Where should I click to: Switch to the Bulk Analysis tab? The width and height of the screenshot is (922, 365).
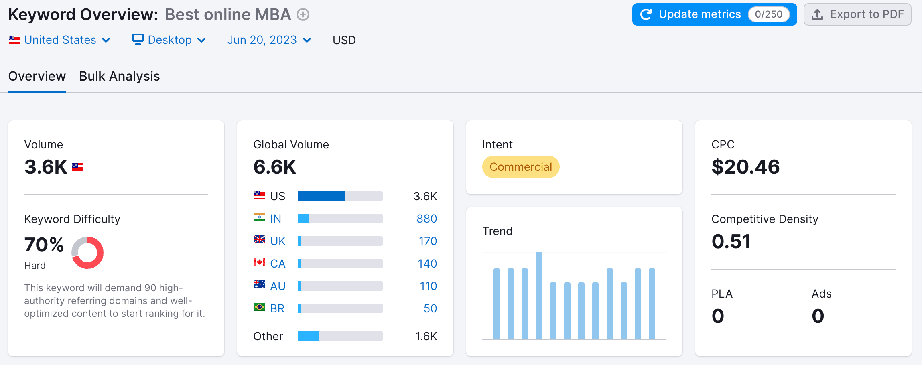pos(119,76)
